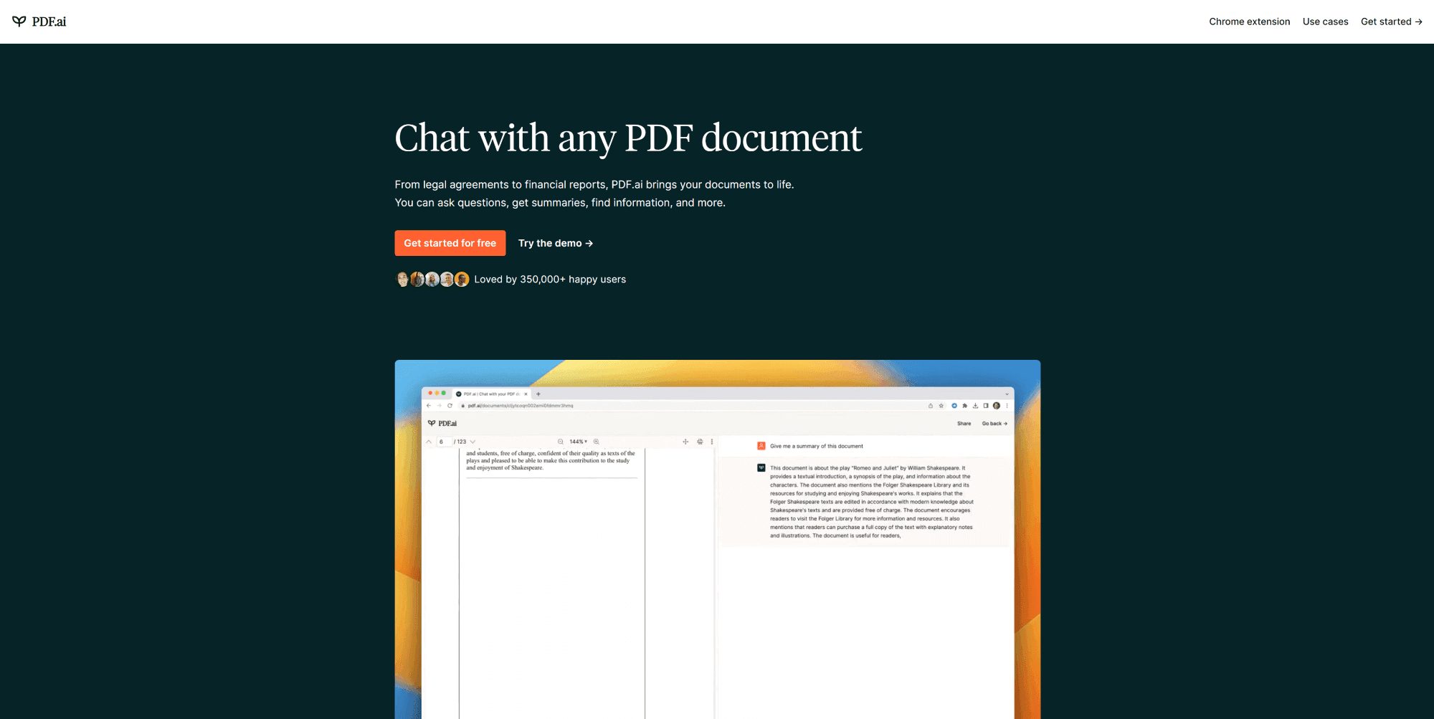Click Share in the demo app header
This screenshot has width=1434, height=719.
964,424
